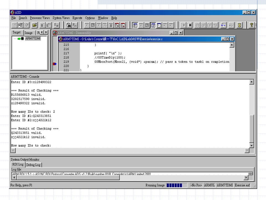
Task: Switch to the RDI Log tab
Action: pos(18,164)
